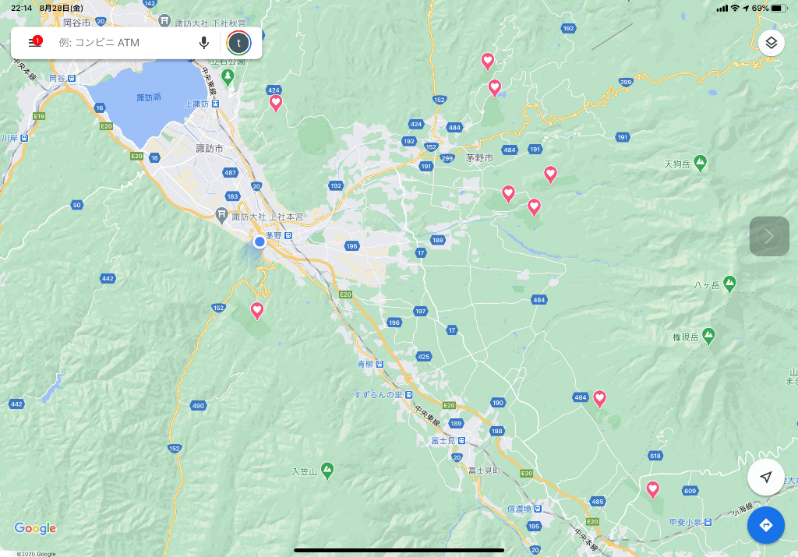Tap the search field placeholder コンビニ ATM
This screenshot has height=557, width=798.
(x=99, y=43)
